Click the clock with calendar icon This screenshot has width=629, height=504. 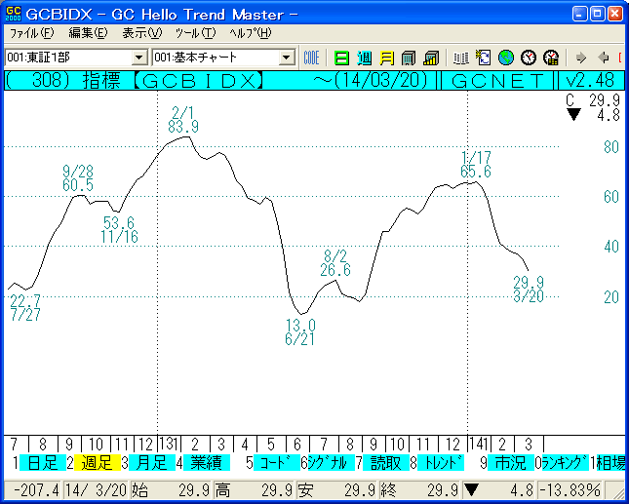(x=551, y=58)
